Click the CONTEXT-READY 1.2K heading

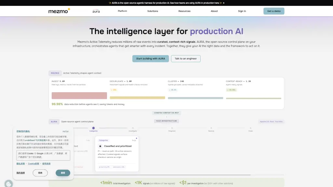click(238, 81)
